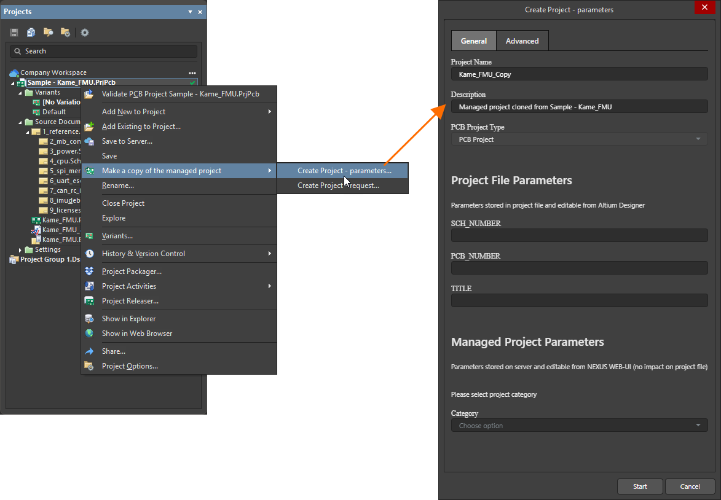The width and height of the screenshot is (721, 500).
Task: Open the PCB Project Type dropdown
Action: tap(579, 139)
